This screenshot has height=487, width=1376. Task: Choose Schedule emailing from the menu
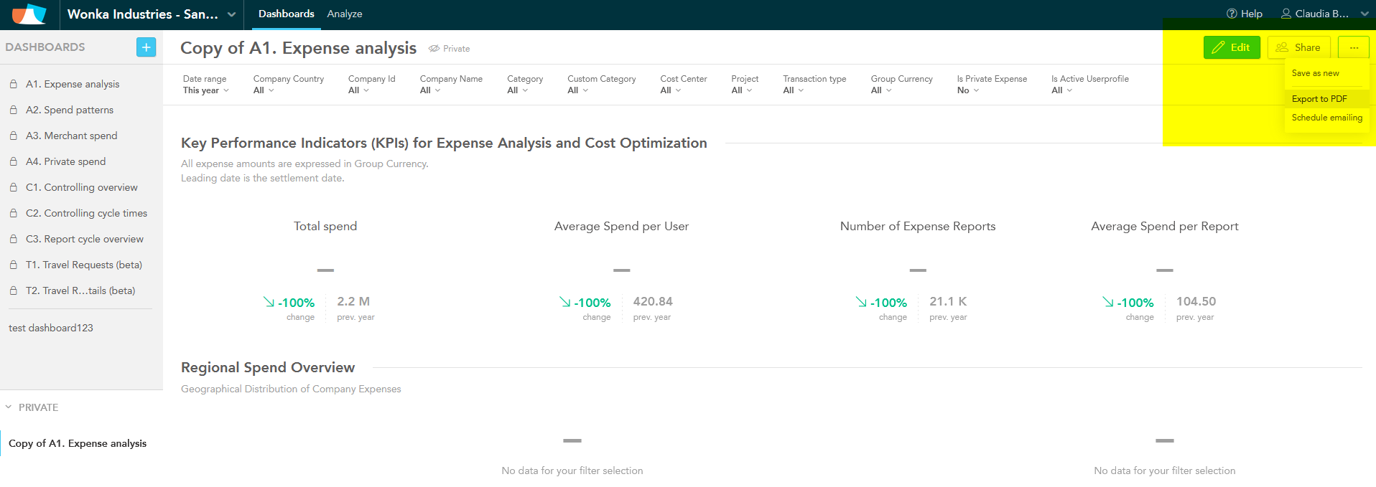pyautogui.click(x=1326, y=118)
